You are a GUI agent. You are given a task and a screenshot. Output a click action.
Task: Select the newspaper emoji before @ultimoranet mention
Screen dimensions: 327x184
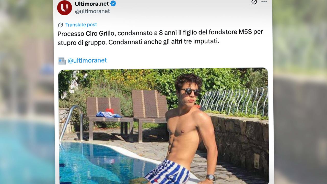(x=62, y=61)
